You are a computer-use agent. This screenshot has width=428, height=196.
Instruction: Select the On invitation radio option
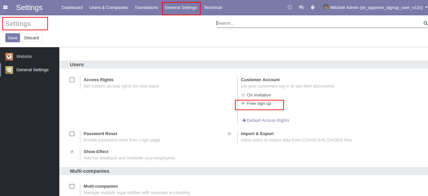[243, 95]
